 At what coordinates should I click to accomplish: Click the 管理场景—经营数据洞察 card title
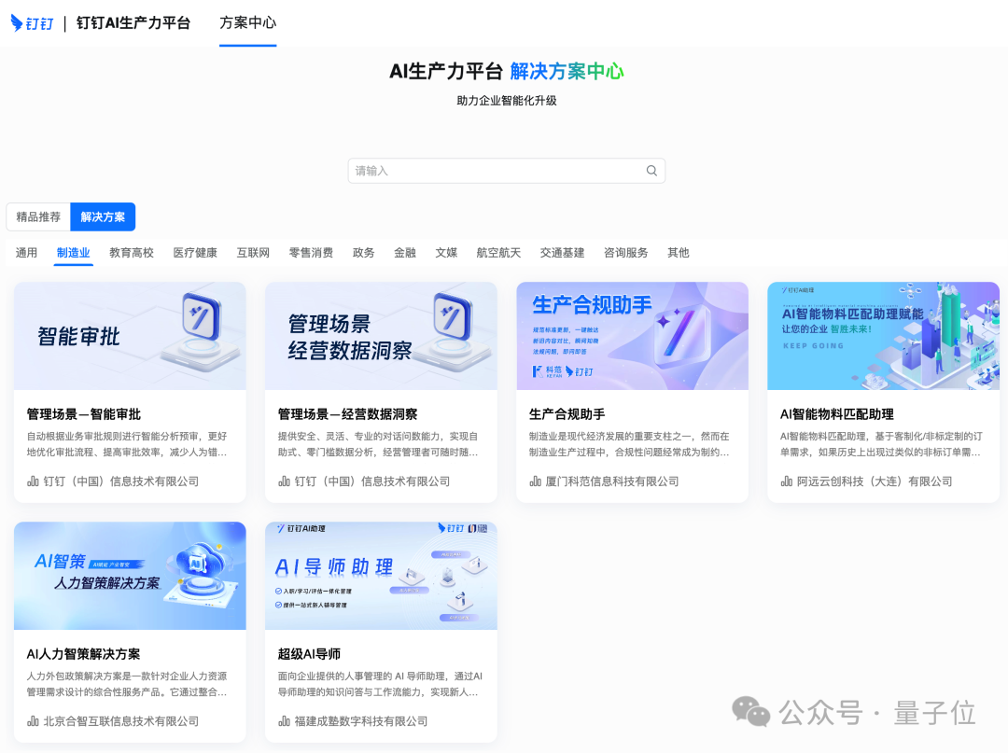(348, 414)
